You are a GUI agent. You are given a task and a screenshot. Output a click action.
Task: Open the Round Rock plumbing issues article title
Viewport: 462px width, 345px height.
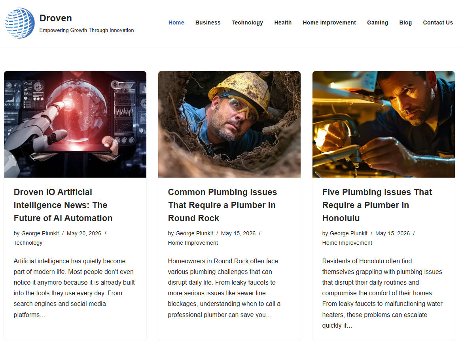pos(222,205)
